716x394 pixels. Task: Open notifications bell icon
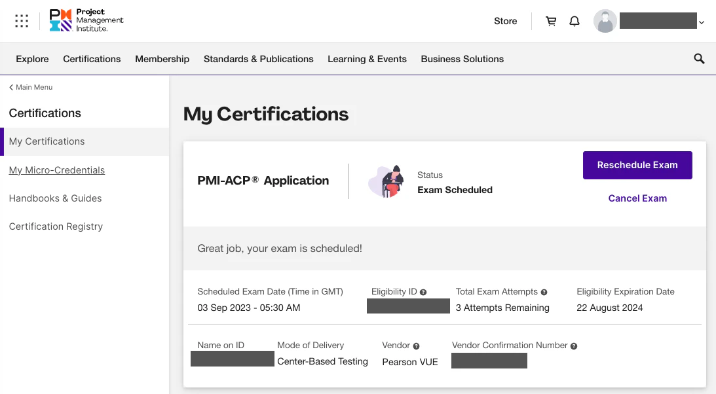[575, 21]
